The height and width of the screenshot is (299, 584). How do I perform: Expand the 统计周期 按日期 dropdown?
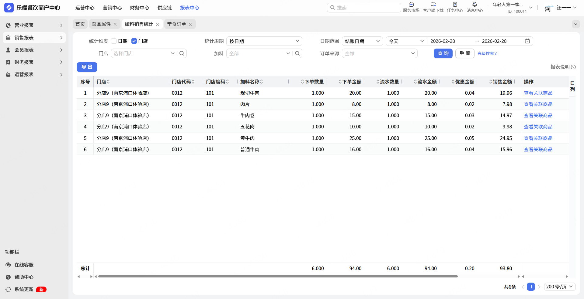point(264,41)
